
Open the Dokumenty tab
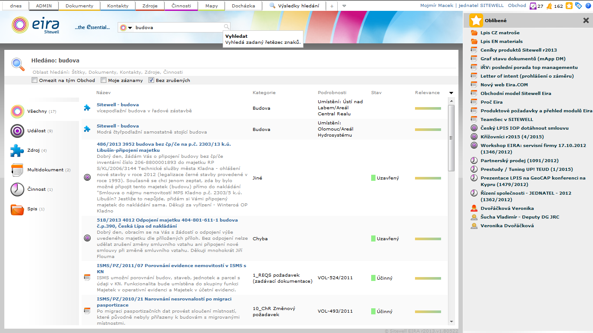click(79, 6)
